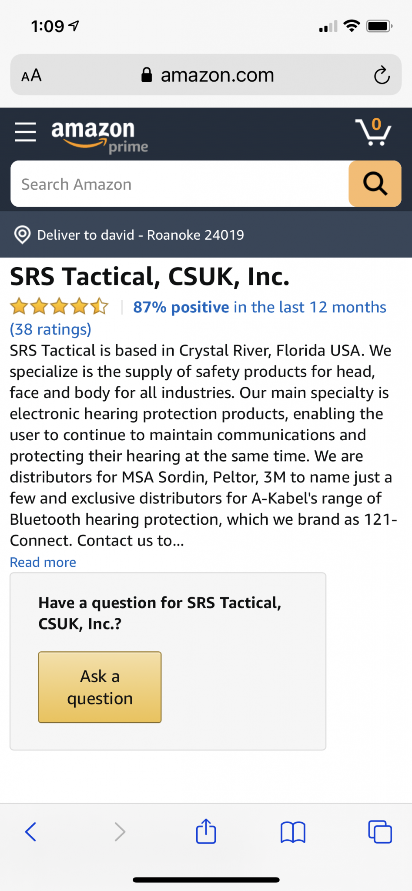Reload the page with the refresh icon
The height and width of the screenshot is (891, 412).
[x=382, y=75]
